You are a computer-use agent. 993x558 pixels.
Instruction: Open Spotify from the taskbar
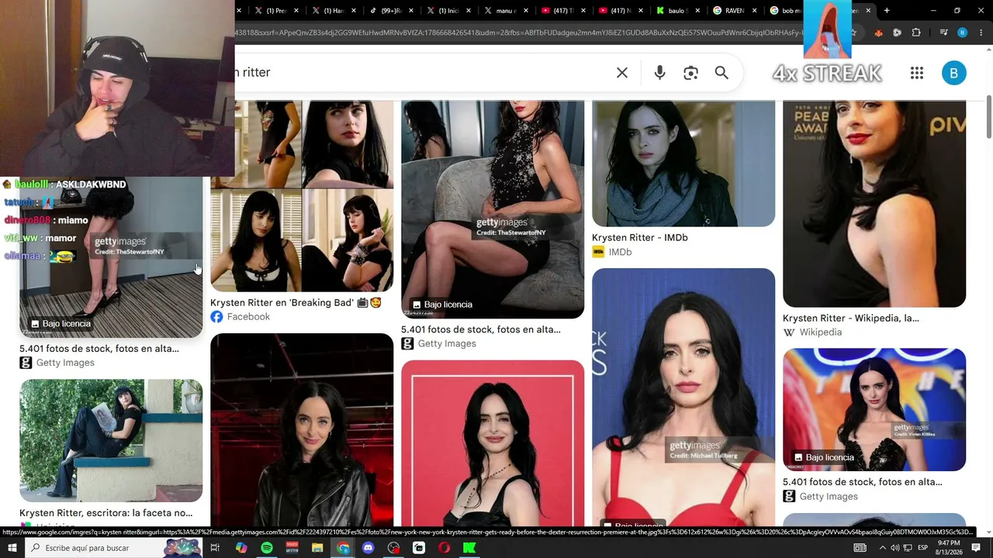267,548
